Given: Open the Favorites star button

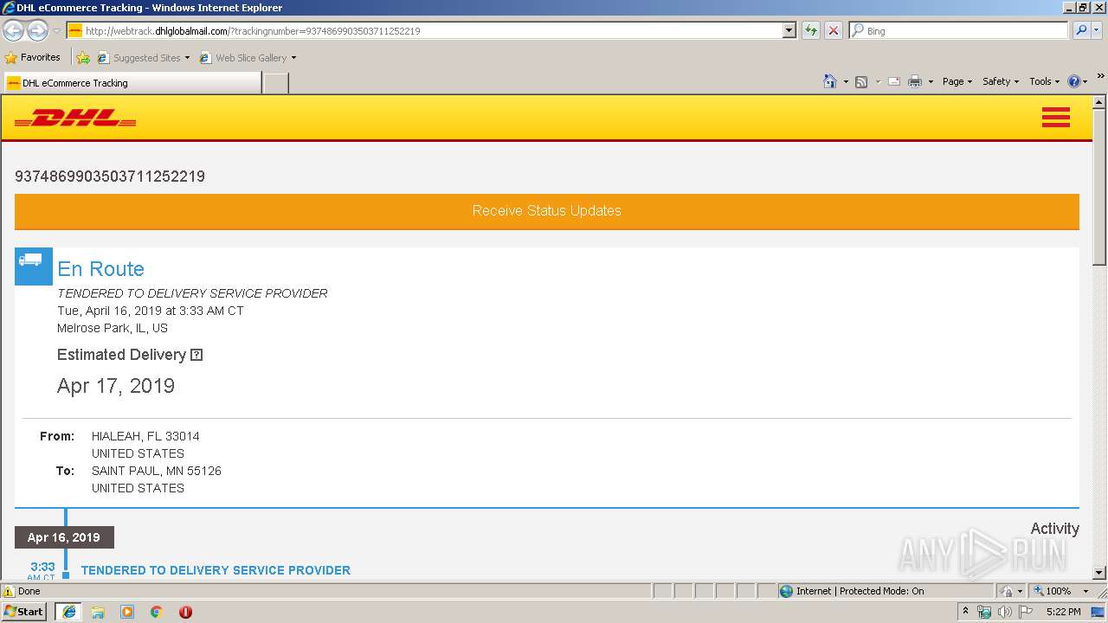Looking at the screenshot, I should click(x=32, y=58).
